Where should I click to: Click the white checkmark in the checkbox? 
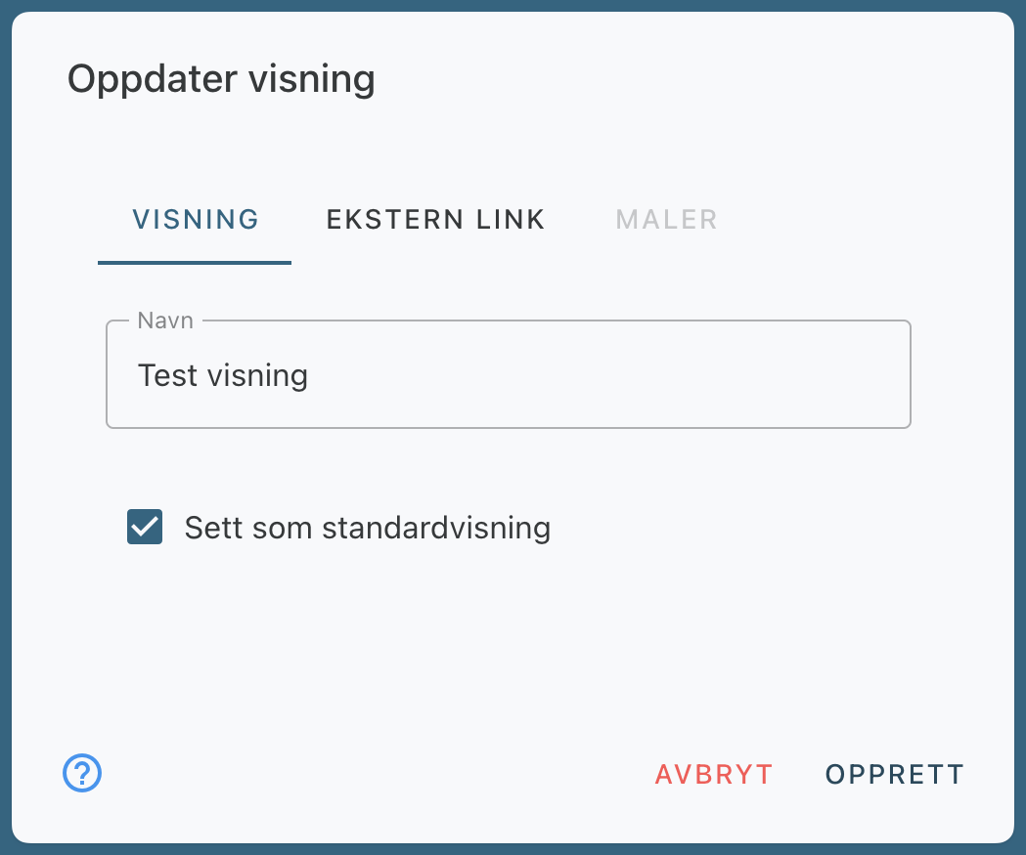(145, 528)
